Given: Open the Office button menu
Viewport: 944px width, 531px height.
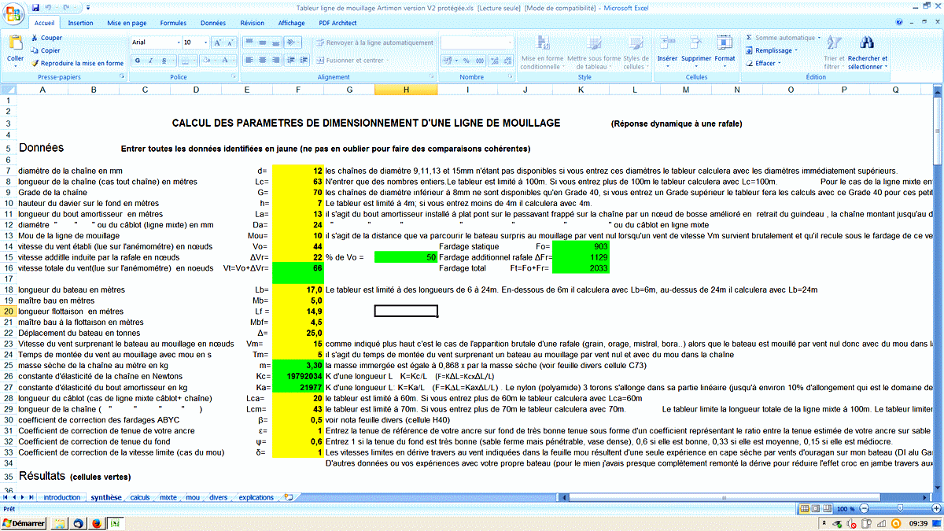Looking at the screenshot, I should [x=13, y=13].
